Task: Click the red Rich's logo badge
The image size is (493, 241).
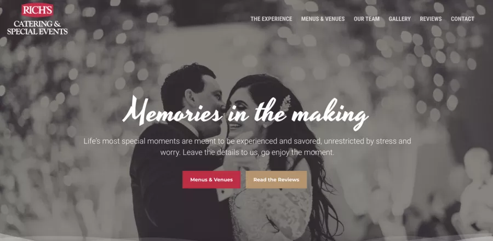Action: click(x=37, y=10)
